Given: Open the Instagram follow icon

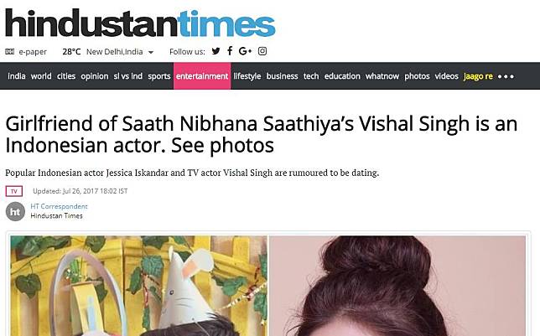Looking at the screenshot, I should [262, 51].
